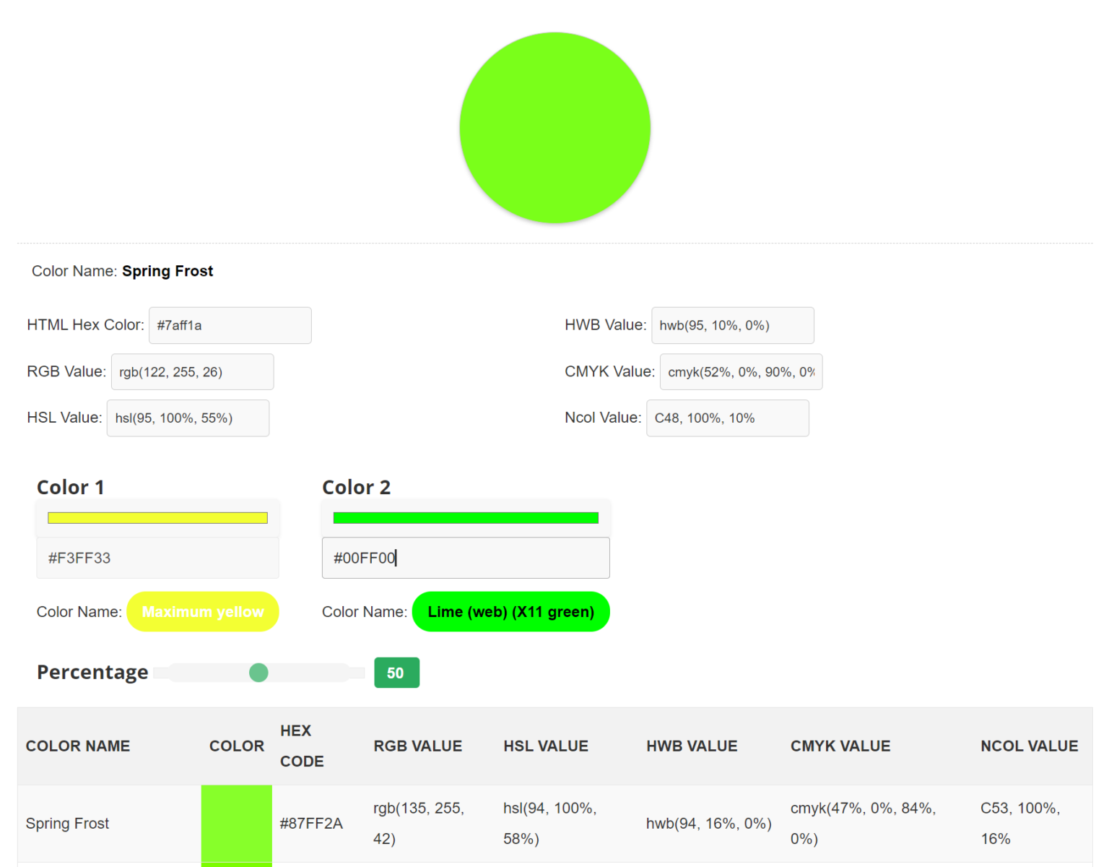Select the HTML Hex Color input field
This screenshot has height=867, width=1109.
coord(230,325)
